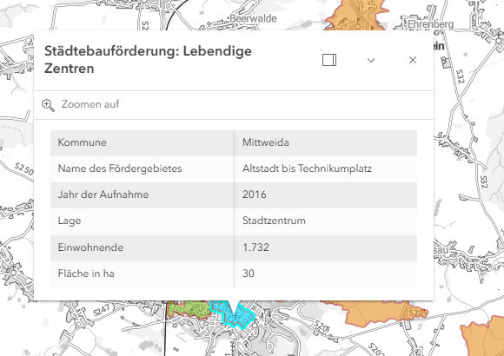Click the Fläche in ha label

[x=86, y=274]
